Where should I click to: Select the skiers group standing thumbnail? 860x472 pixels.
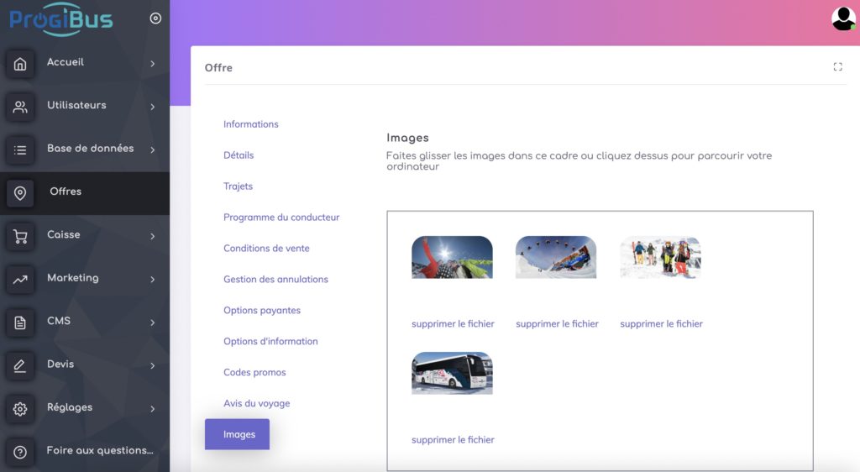pyautogui.click(x=660, y=257)
